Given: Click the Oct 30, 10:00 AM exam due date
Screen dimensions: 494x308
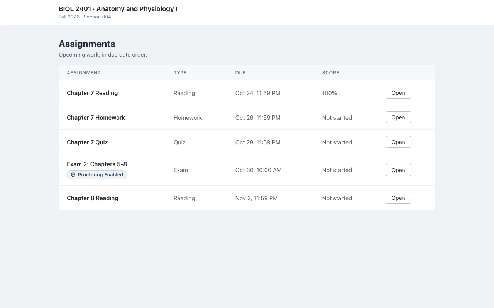Looking at the screenshot, I should click(259, 170).
